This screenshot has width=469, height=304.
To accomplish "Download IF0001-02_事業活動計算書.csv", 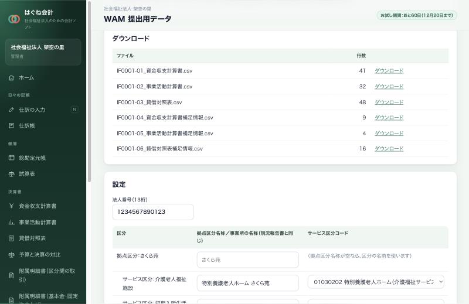I will pos(389,86).
